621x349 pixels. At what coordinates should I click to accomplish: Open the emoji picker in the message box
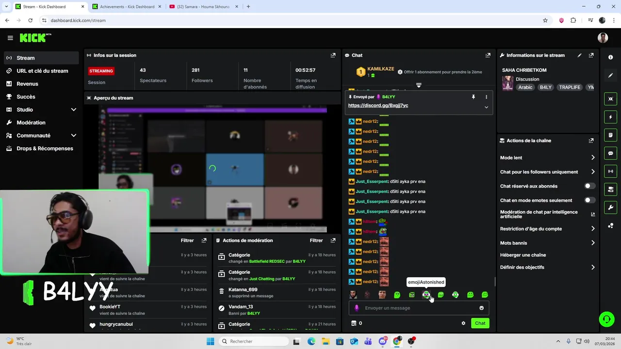click(x=481, y=308)
